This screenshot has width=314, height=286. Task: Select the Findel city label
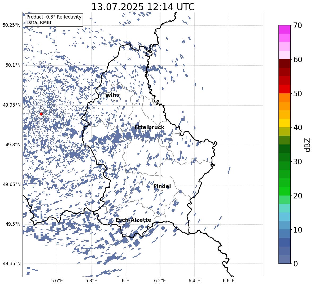point(162,186)
